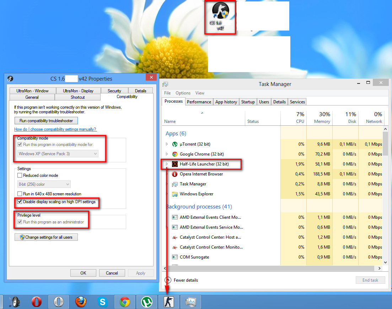Open the speaker audio app on the taskbar
The height and width of the screenshot is (309, 392).
[x=14, y=302]
